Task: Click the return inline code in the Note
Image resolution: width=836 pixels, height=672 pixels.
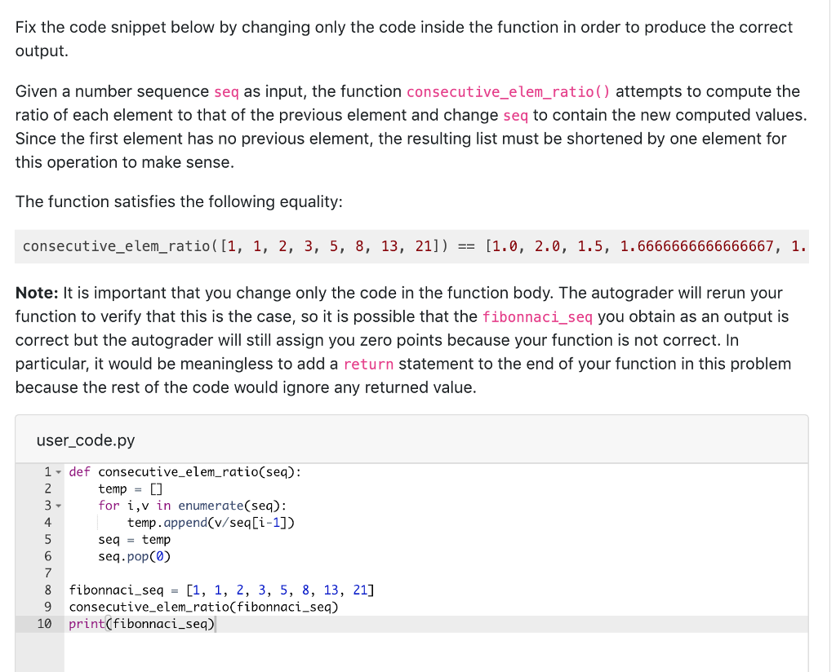Action: point(367,364)
